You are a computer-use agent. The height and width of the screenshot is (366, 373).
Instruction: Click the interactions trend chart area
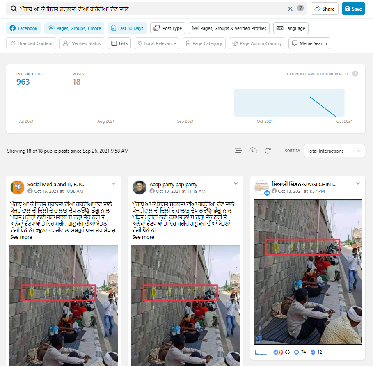[x=289, y=103]
